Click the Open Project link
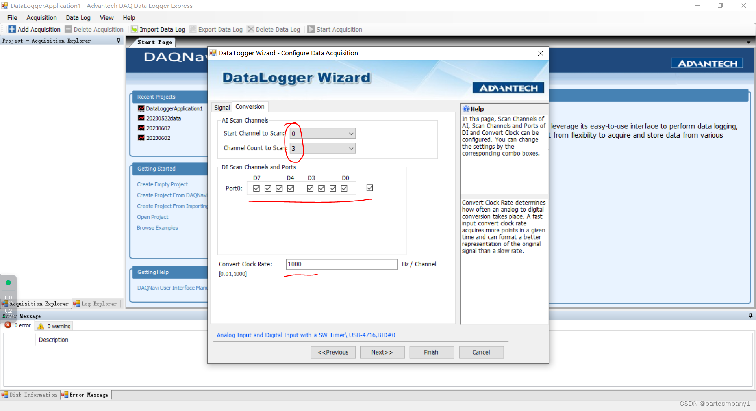Viewport: 756px width, 411px height. [x=152, y=217]
